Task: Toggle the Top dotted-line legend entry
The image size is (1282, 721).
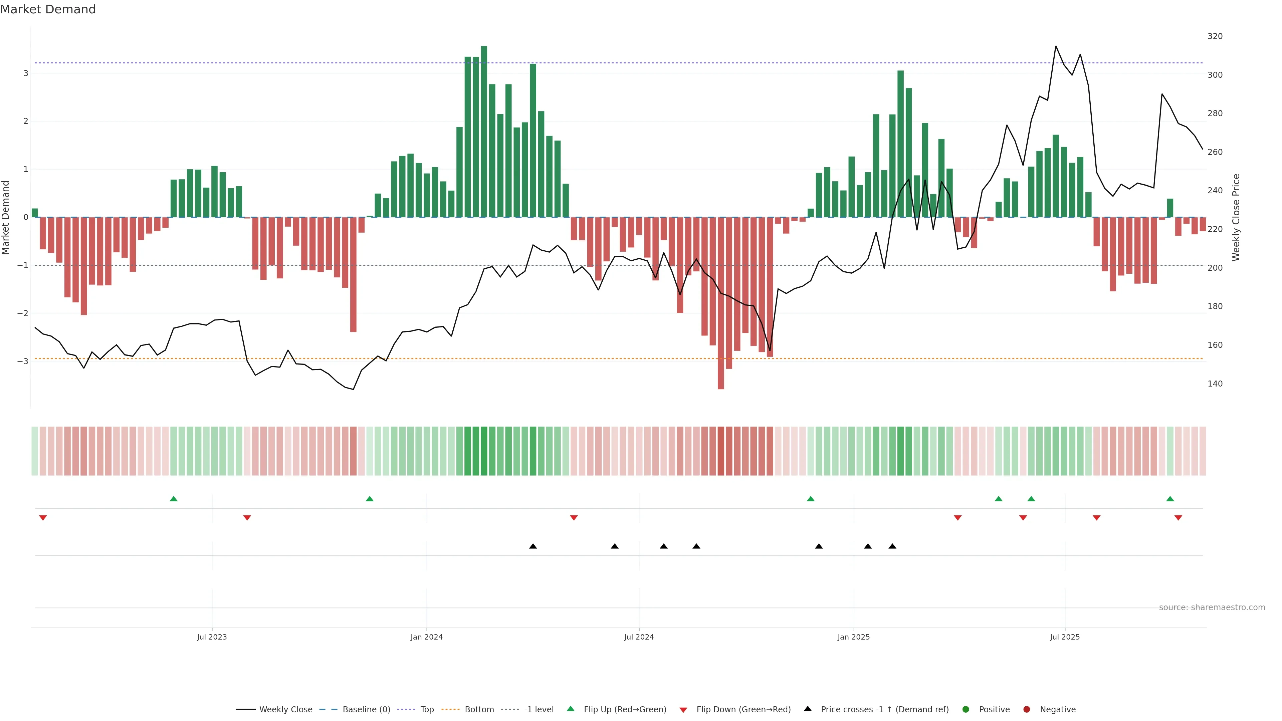Action: click(x=427, y=710)
